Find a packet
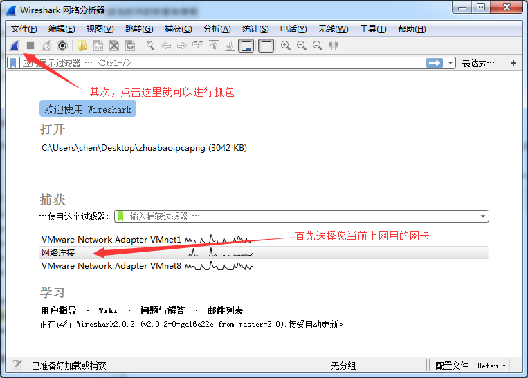Screen dimensions: 528x378 150,46
